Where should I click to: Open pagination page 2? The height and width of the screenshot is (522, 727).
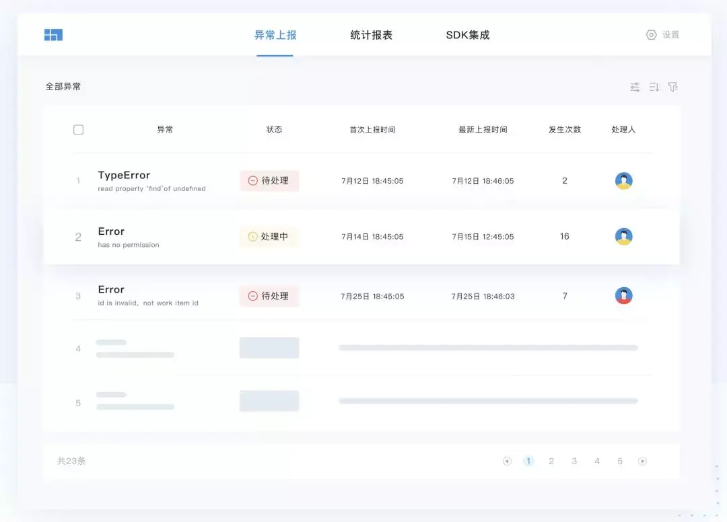(551, 461)
